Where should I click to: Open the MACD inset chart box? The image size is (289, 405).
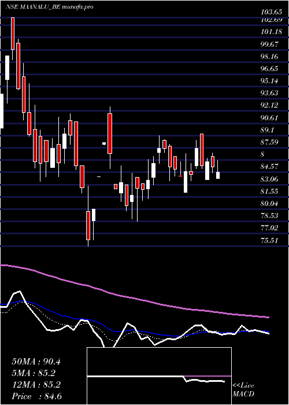click(x=159, y=376)
